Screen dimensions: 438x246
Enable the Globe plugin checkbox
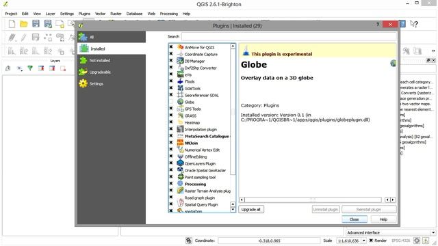(x=171, y=102)
